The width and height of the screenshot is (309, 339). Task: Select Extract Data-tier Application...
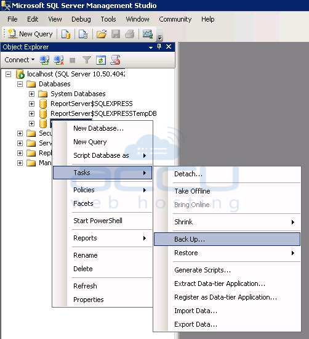pyautogui.click(x=227, y=284)
